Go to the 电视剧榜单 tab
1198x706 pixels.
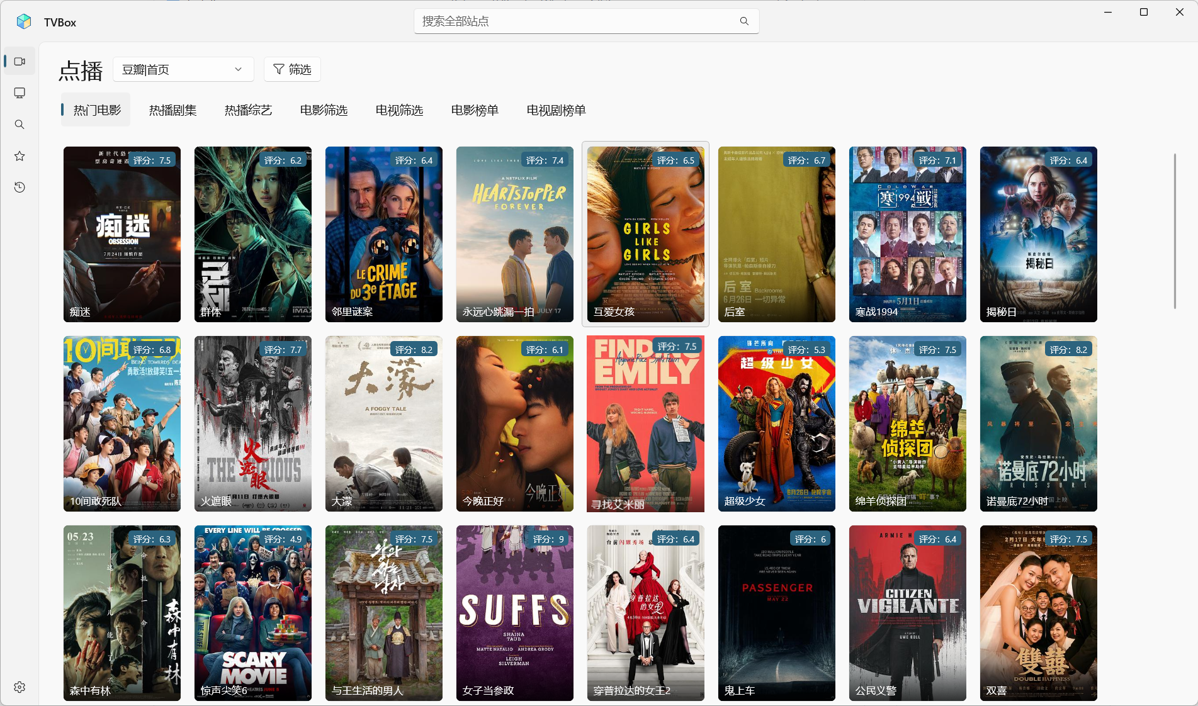pyautogui.click(x=556, y=110)
